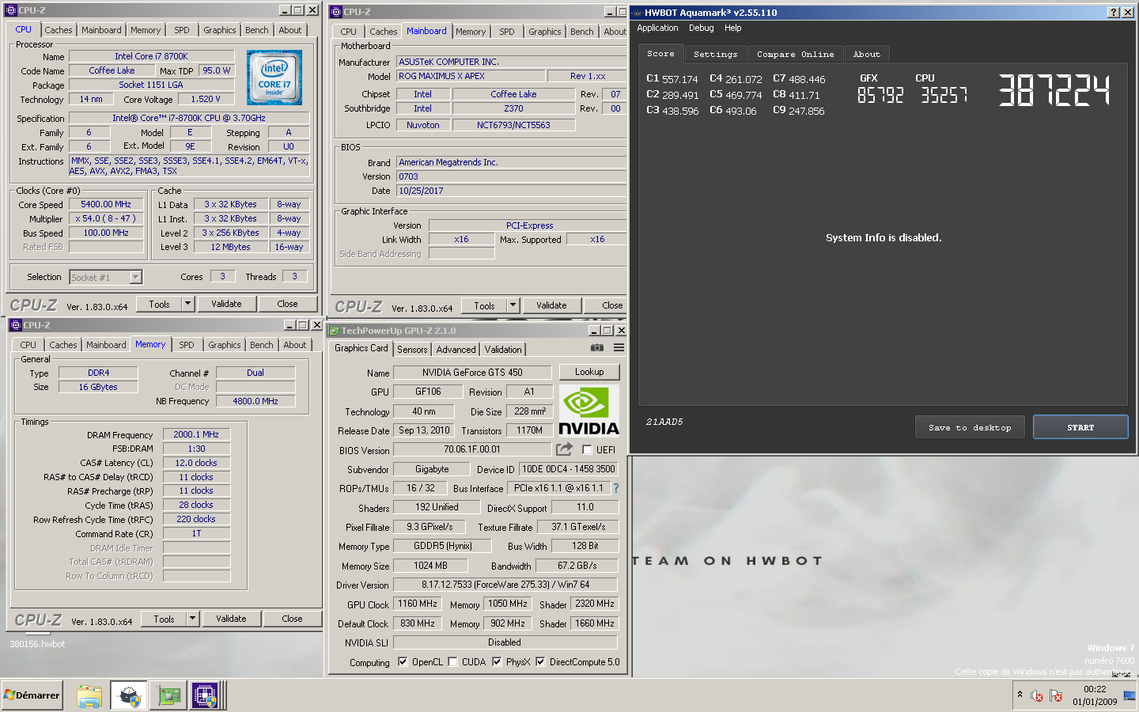Open the Mainboard tab in top-left CPU-Z
This screenshot has width=1139, height=712.
click(101, 30)
